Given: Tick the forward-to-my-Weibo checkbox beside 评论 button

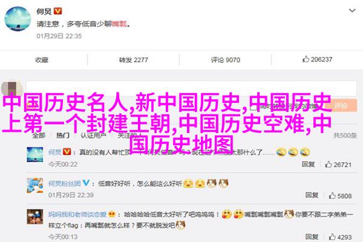Looking at the screenshot, I should [x=253, y=107].
